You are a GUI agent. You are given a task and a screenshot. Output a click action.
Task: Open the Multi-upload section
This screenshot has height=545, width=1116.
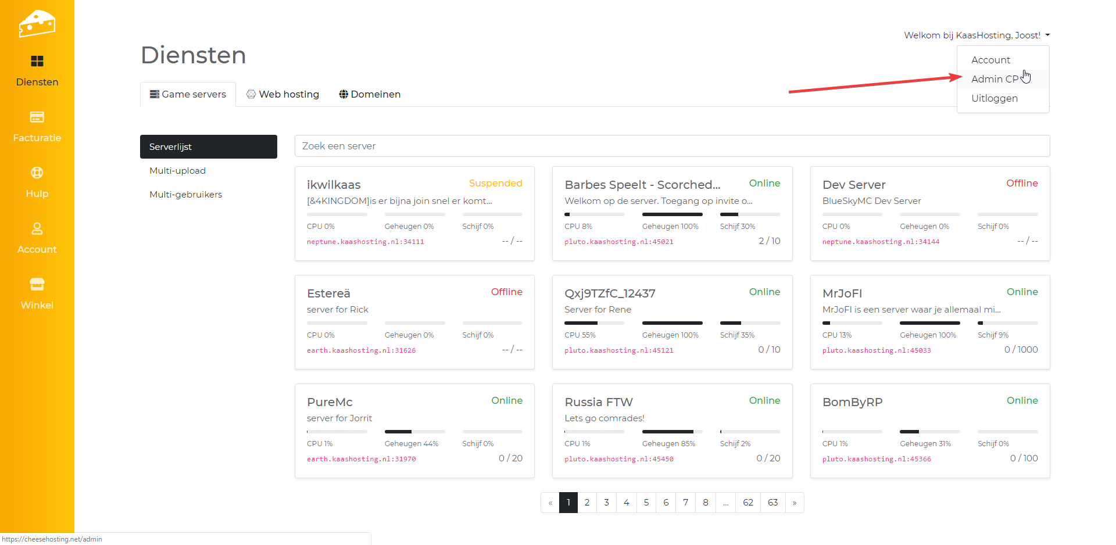(x=177, y=171)
